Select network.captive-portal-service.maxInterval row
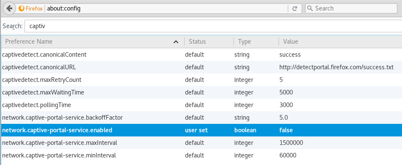Viewport: 402px width, 165px height. pyautogui.click(x=201, y=142)
